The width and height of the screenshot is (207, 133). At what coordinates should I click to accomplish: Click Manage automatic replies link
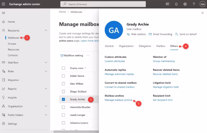tap(119, 74)
